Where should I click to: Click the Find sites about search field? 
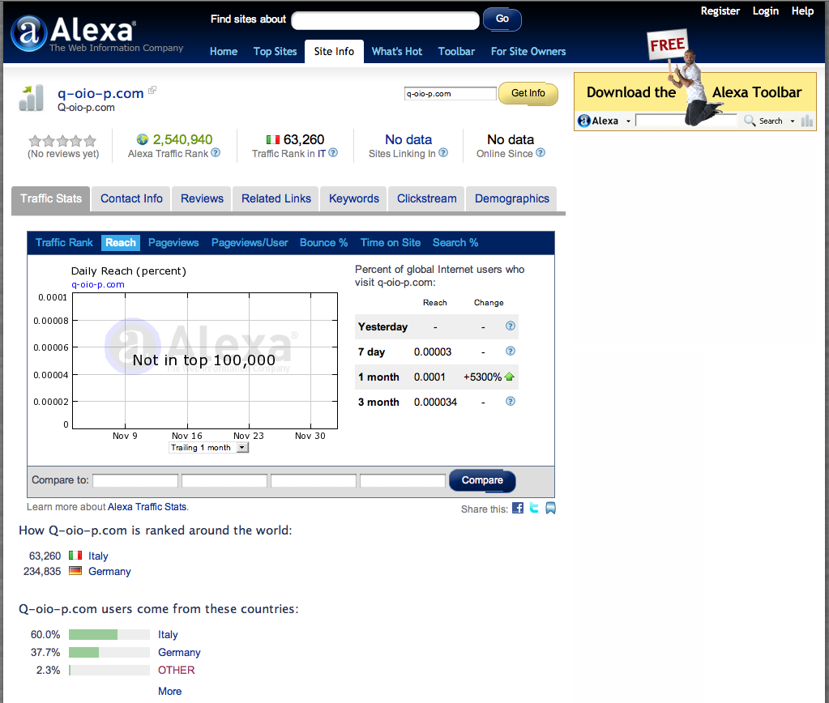coord(386,20)
